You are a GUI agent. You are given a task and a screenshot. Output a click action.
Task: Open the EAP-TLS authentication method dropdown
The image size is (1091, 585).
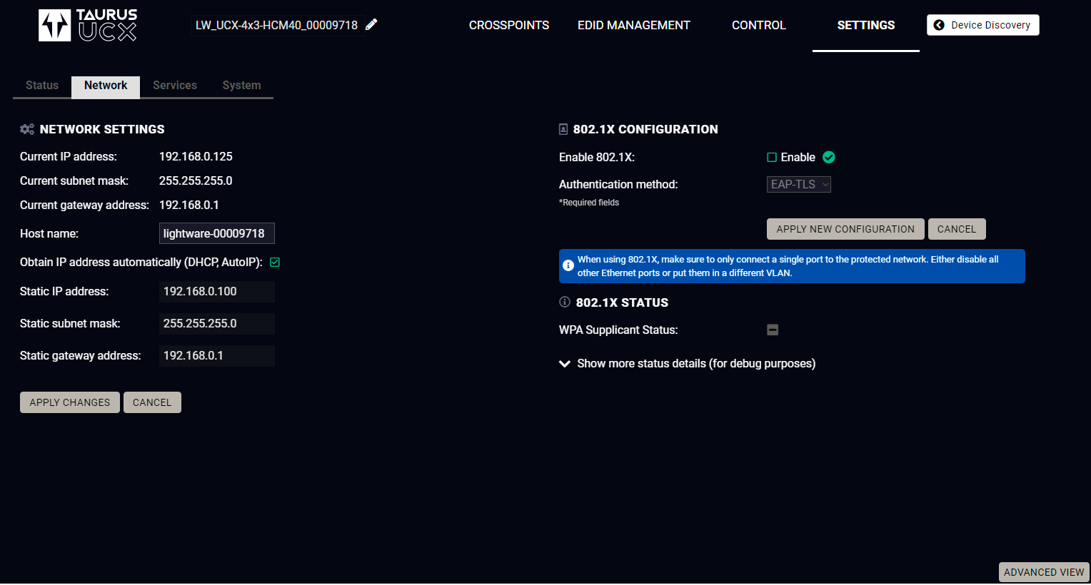798,184
